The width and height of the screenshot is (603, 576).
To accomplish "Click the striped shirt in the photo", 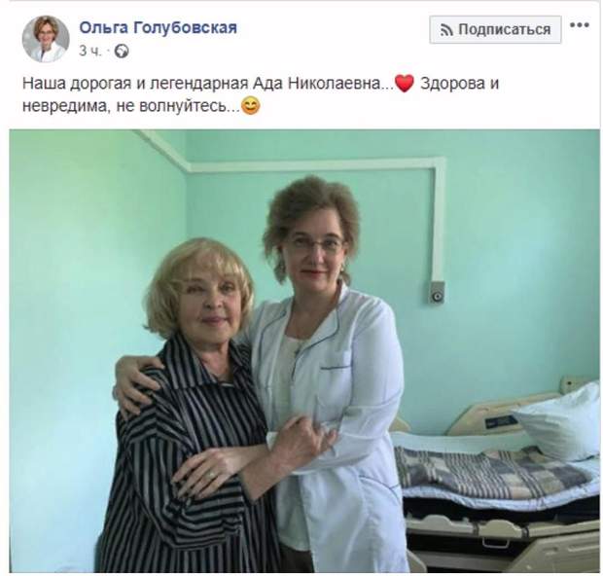I will pyautogui.click(x=185, y=462).
